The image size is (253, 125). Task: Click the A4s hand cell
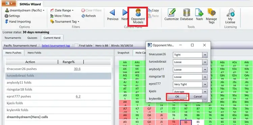pos(247,64)
